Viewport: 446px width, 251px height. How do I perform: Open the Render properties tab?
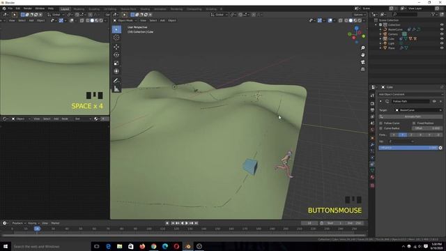(372, 104)
